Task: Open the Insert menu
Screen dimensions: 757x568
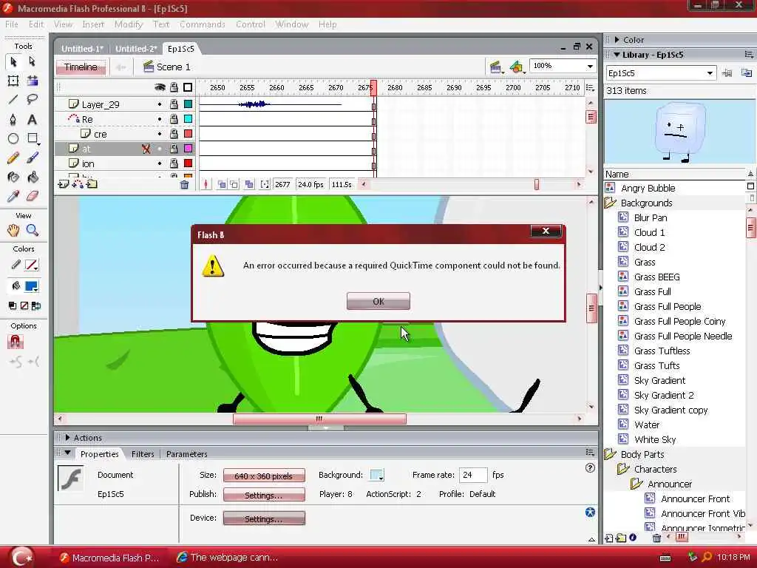Action: [x=93, y=24]
